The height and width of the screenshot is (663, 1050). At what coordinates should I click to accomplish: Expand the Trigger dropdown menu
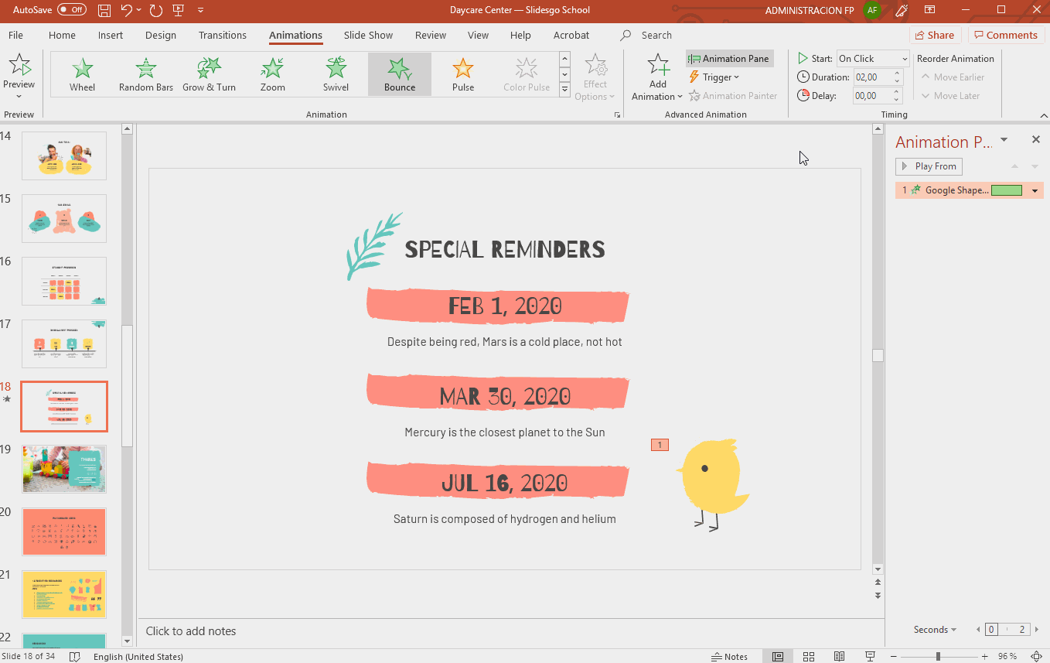pos(714,77)
